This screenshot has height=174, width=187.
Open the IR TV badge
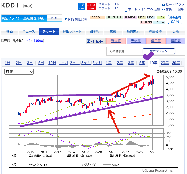pos(117,6)
